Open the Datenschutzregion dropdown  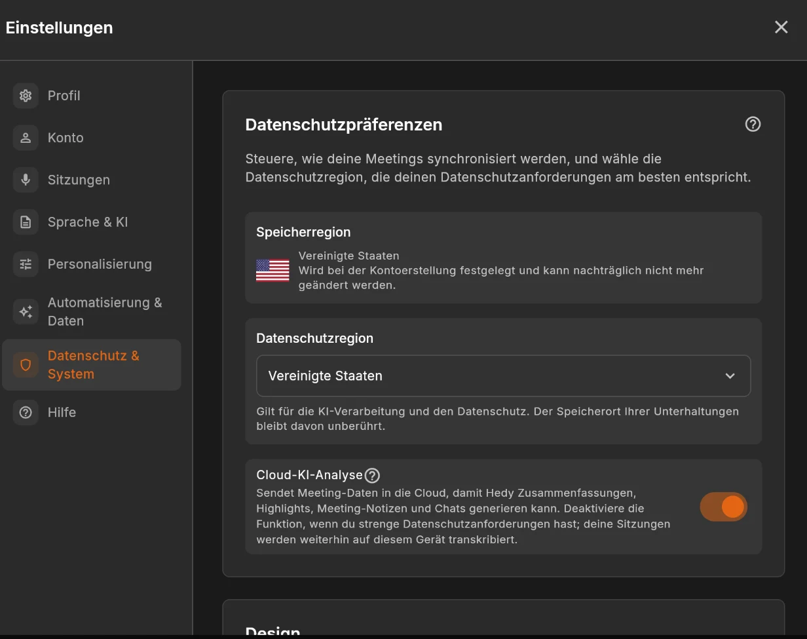click(503, 376)
